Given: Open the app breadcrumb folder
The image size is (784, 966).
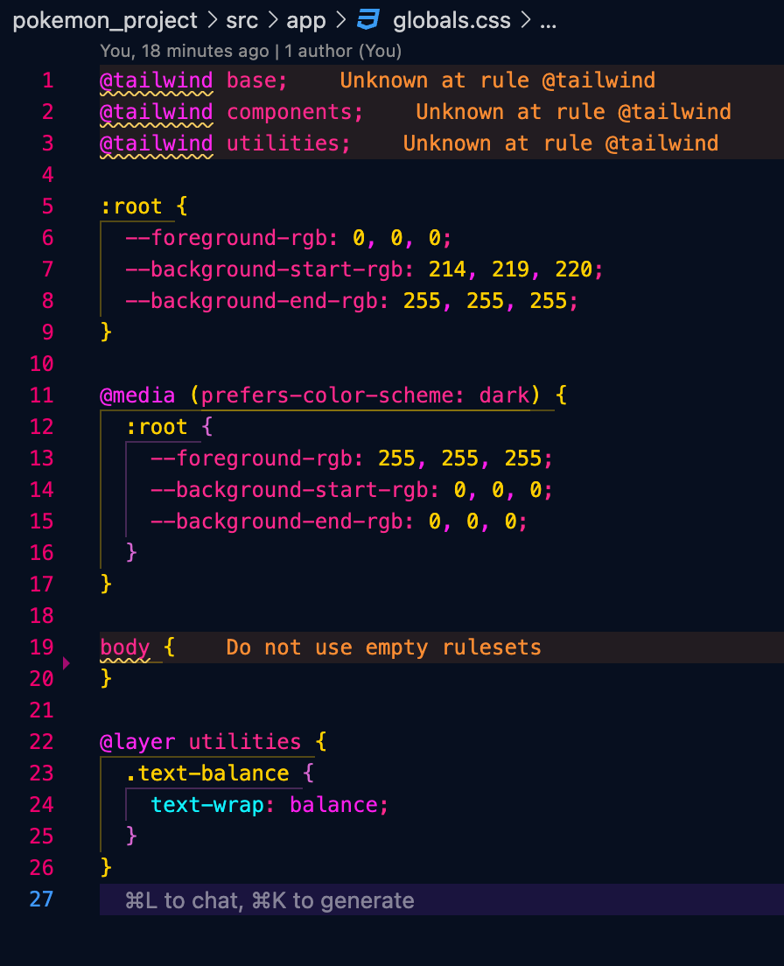Looking at the screenshot, I should click(x=305, y=21).
